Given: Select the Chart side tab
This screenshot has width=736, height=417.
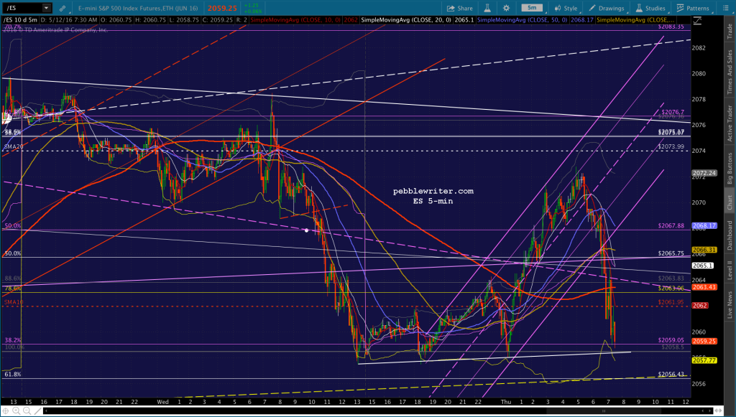Looking at the screenshot, I should (730, 202).
